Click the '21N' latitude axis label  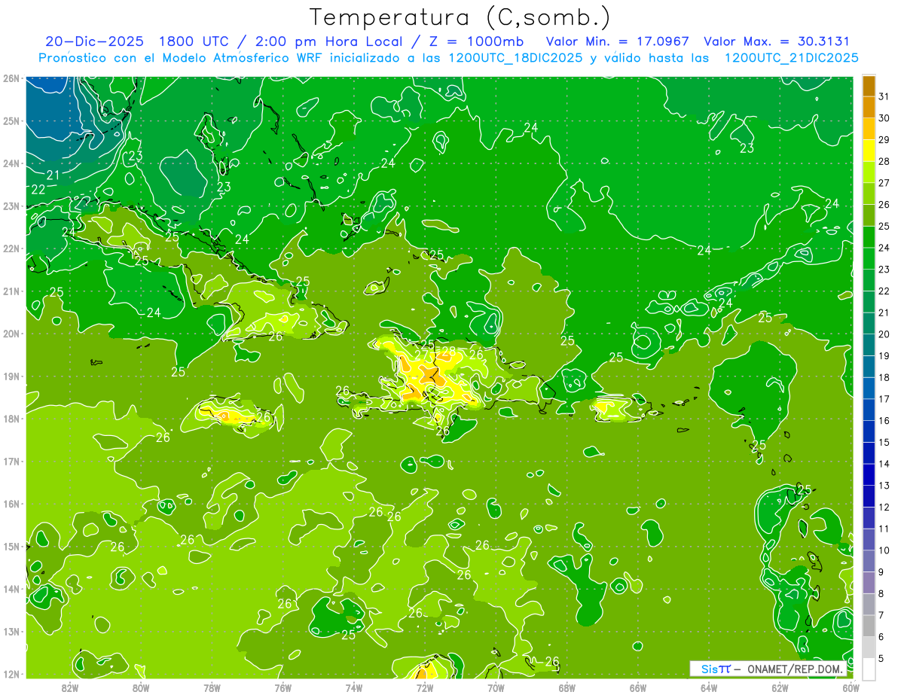[x=11, y=291]
